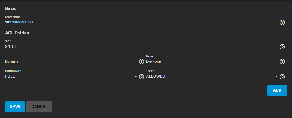Click the Basic section heading
The image size is (292, 118).
[x=11, y=8]
